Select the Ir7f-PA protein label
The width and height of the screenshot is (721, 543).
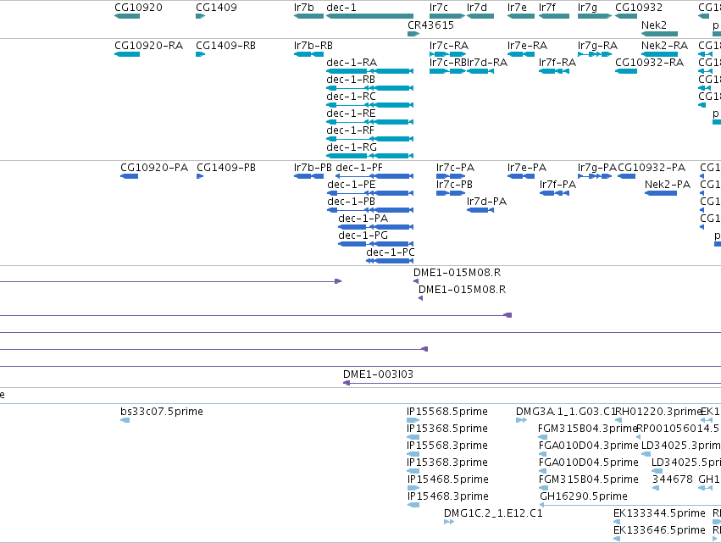point(557,185)
